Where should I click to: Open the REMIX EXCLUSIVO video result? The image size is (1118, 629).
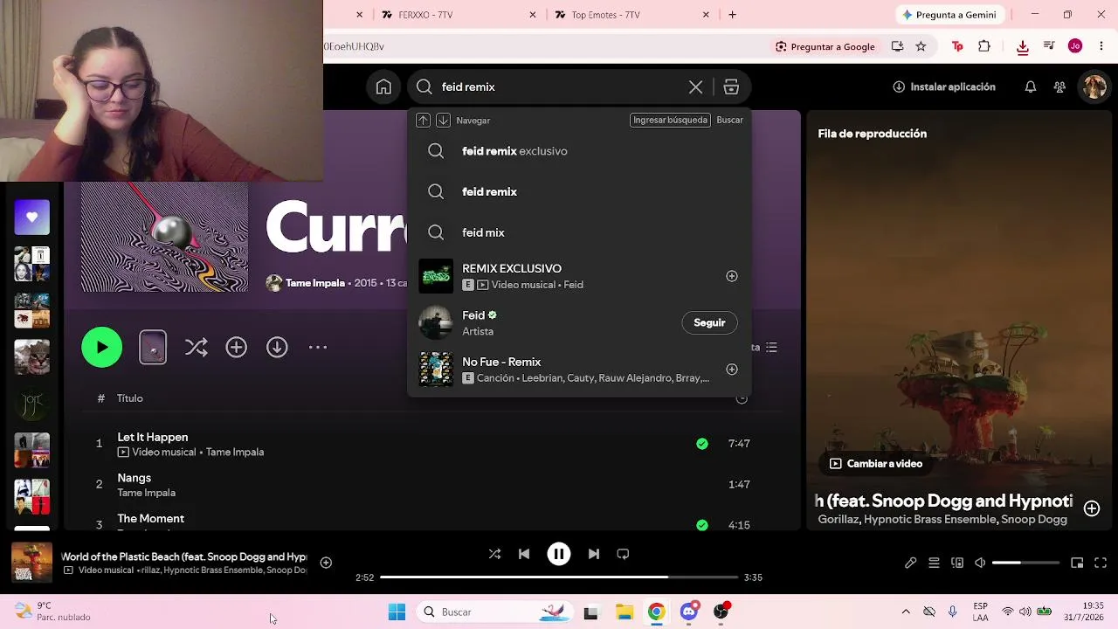[x=579, y=276]
